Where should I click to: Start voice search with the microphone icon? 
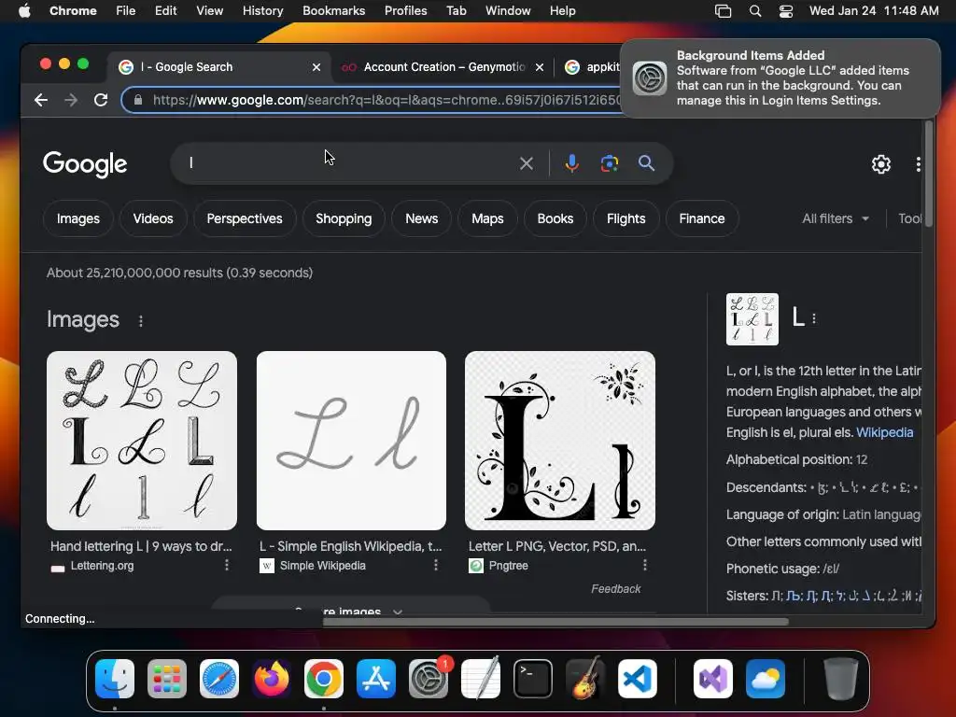[572, 163]
